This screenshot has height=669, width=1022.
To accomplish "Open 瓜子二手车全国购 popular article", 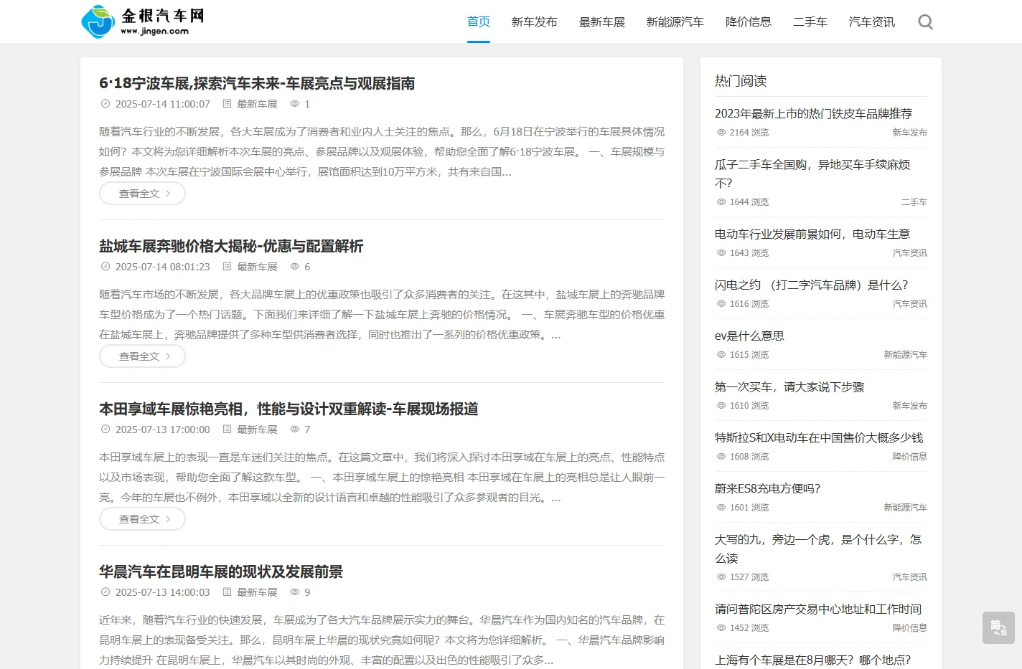I will (812, 174).
